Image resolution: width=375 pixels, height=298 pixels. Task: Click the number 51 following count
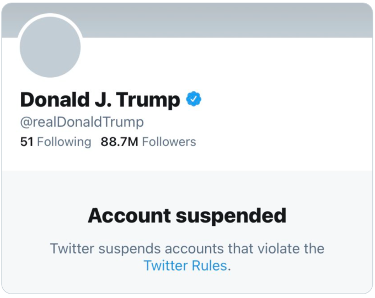[x=27, y=142]
